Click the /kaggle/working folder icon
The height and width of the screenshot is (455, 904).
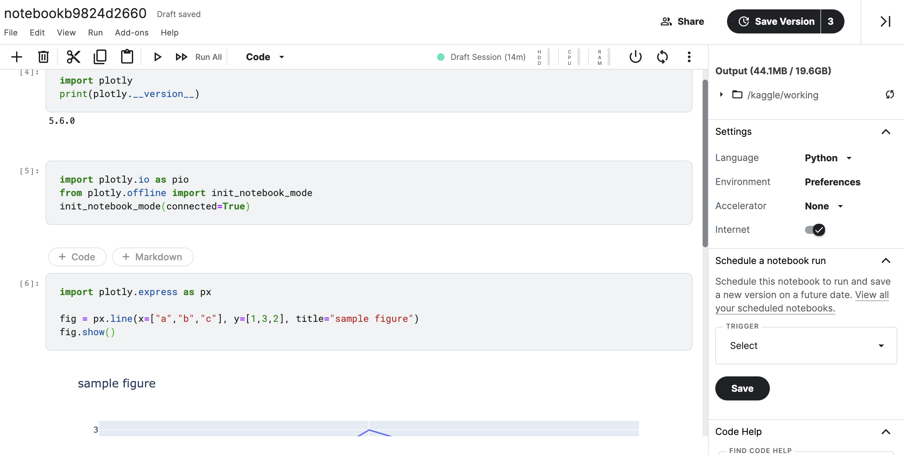(737, 95)
